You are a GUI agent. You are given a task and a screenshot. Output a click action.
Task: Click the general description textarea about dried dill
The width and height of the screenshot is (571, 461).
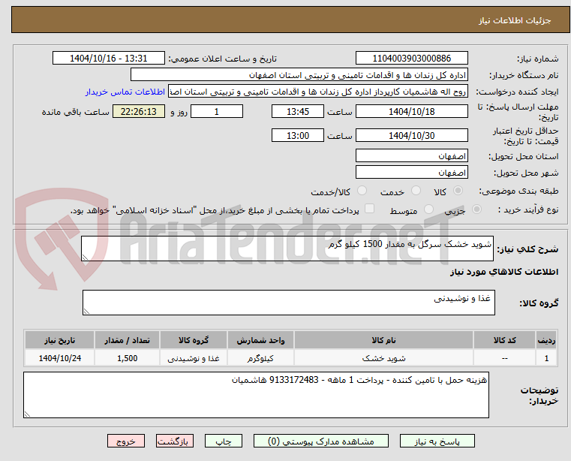(x=287, y=249)
